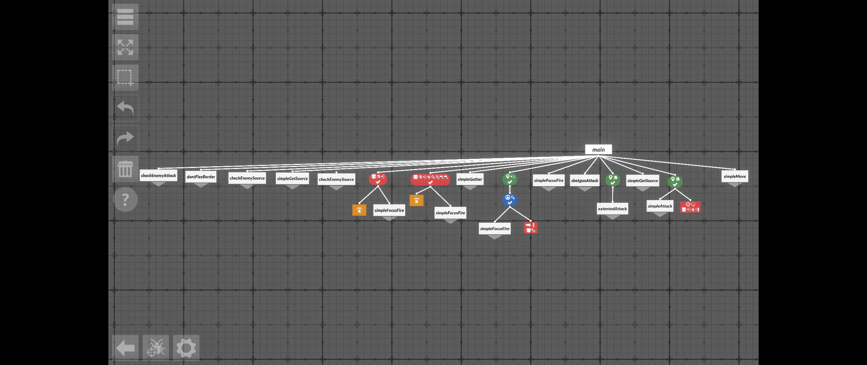Screen dimensions: 867x365
Task: Open the bug debug tool
Action: [x=155, y=348]
